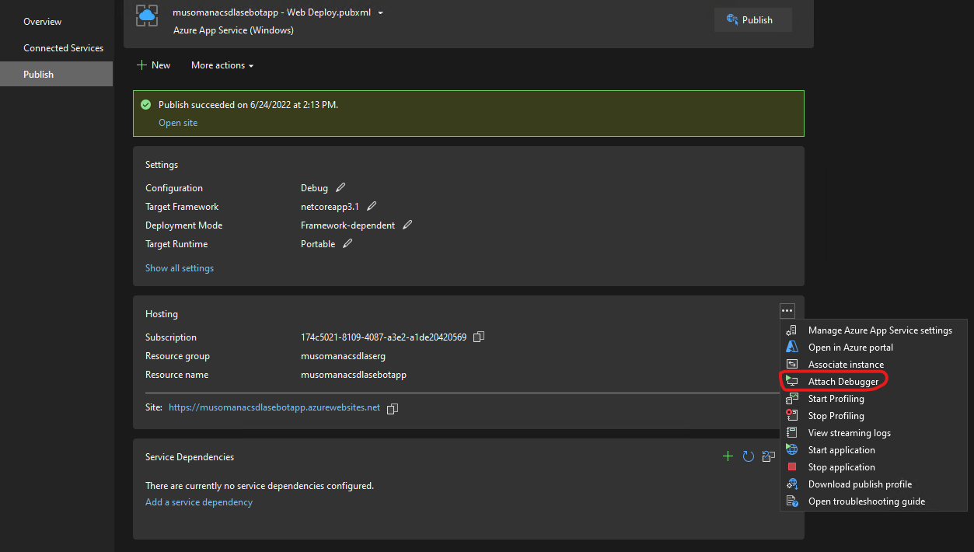The width and height of the screenshot is (974, 552).
Task: Edit the Target Framework value
Action: click(371, 206)
